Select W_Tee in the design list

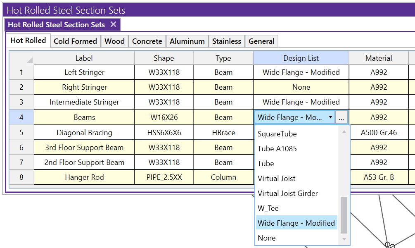268,208
